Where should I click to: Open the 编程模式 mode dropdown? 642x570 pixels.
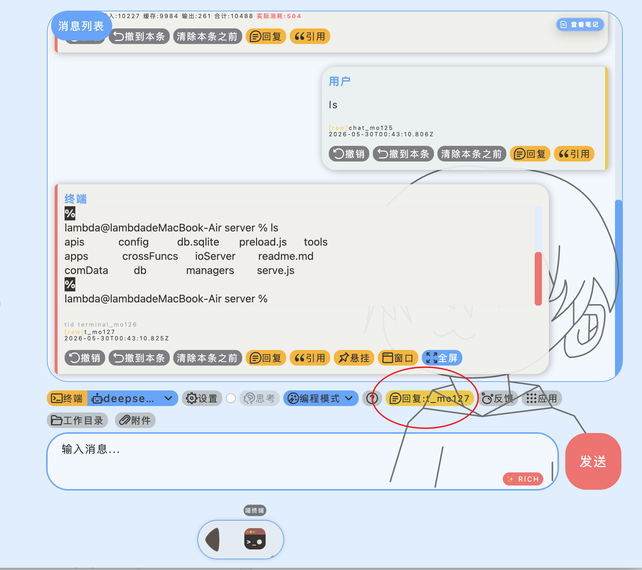(x=321, y=398)
